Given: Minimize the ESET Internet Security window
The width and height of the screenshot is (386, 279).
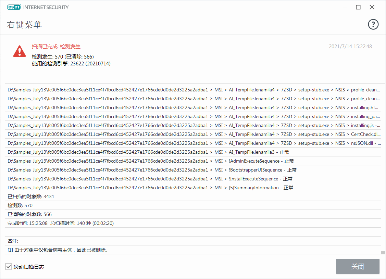Looking at the screenshot, I should click(345, 7).
